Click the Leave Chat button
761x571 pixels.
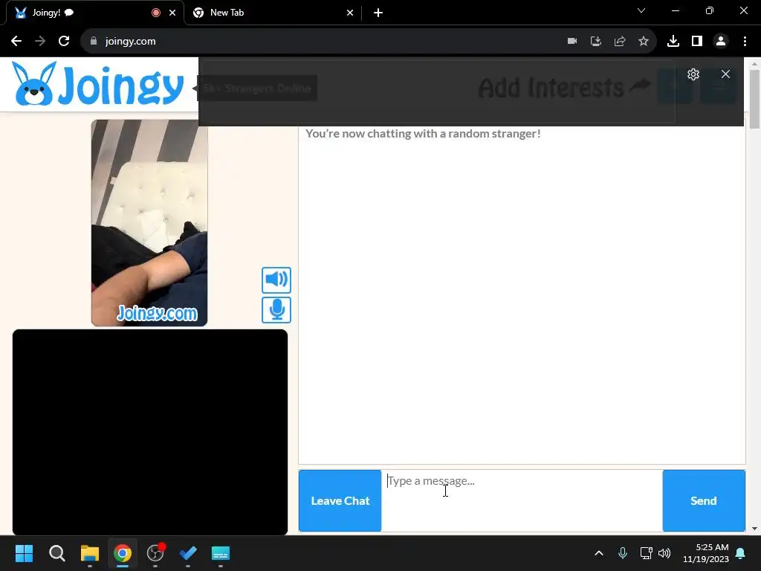(x=340, y=500)
